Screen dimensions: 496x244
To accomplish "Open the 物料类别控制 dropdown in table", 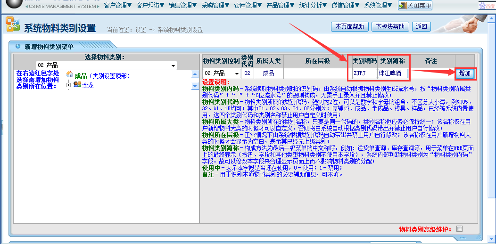I will point(221,73).
